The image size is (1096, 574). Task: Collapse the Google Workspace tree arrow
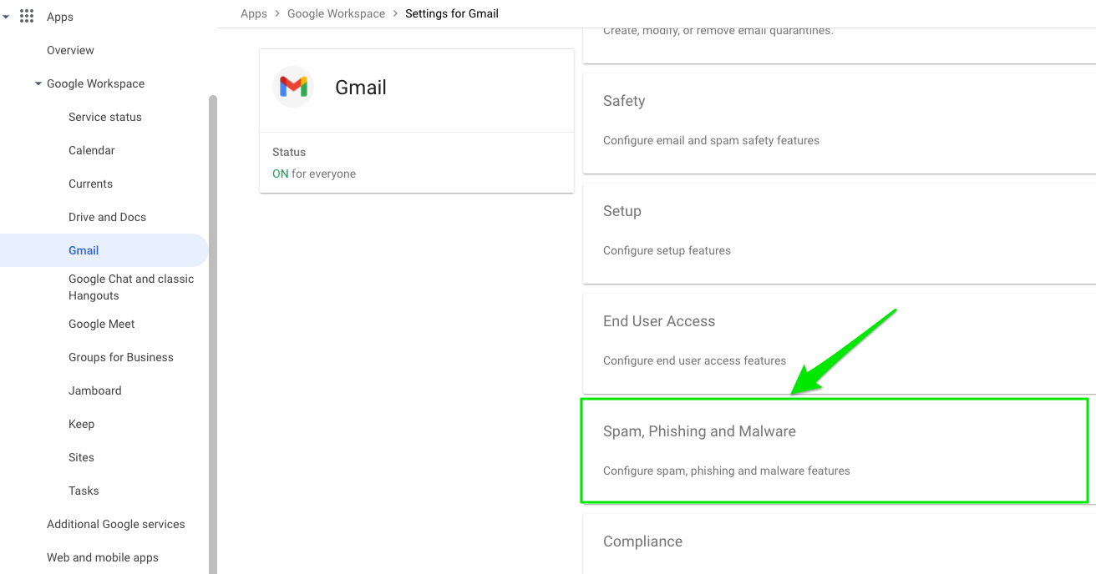38,83
